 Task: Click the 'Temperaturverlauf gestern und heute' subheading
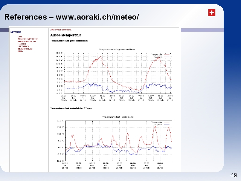pos(69,41)
